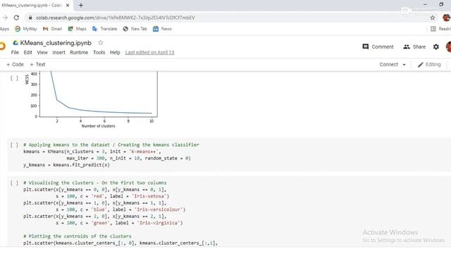The image size is (451, 254).
Task: Click the Last edited on April 13 link
Action: [x=149, y=52]
